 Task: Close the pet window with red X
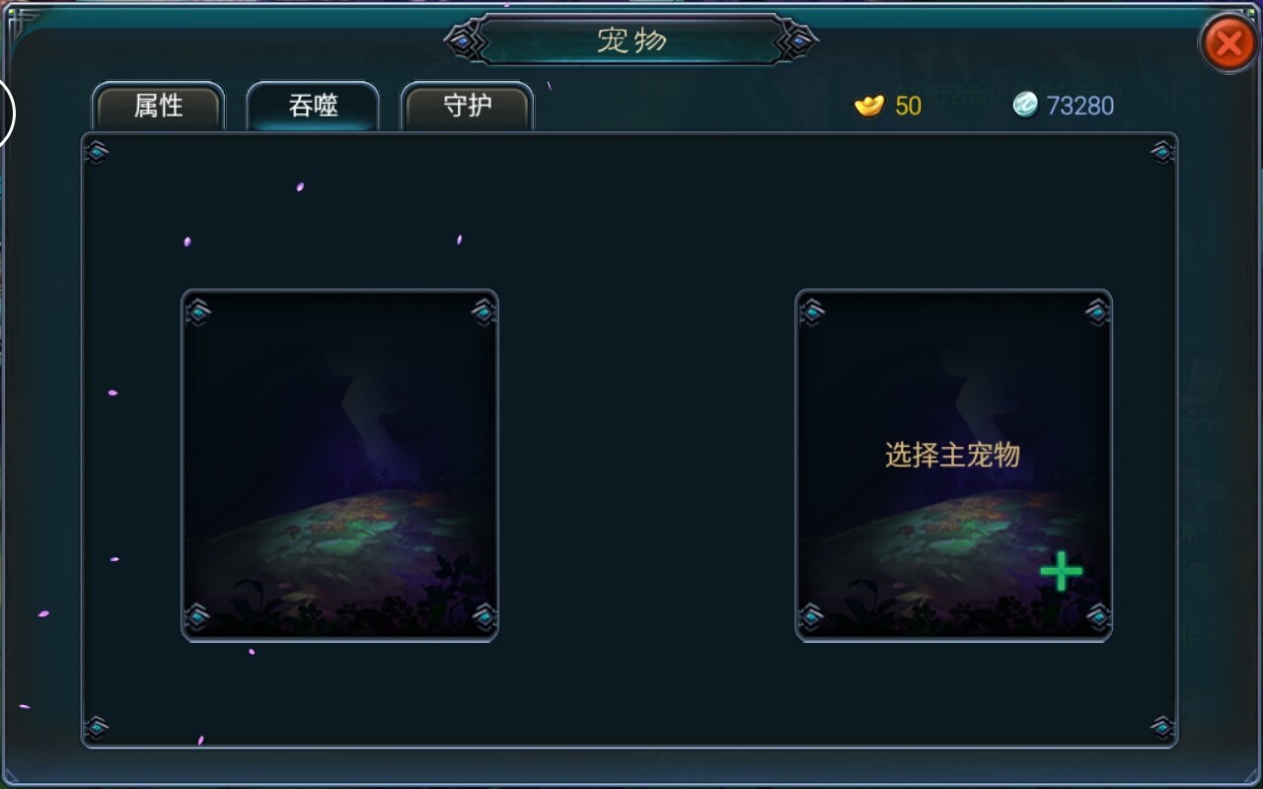click(1228, 42)
